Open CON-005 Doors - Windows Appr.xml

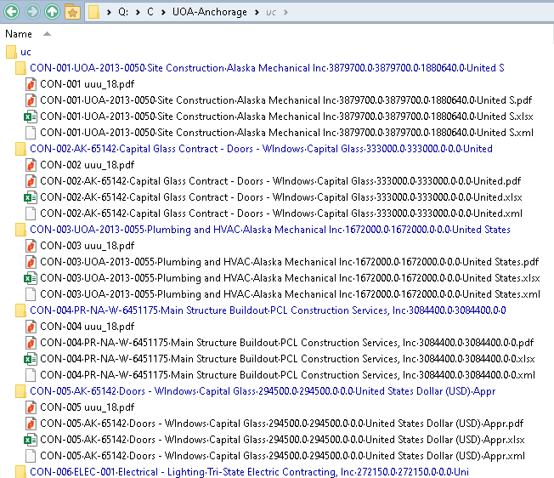282,456
